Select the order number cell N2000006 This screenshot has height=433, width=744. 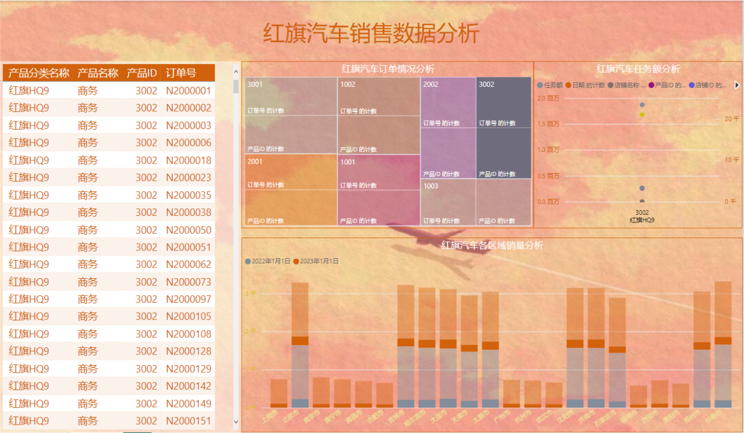pyautogui.click(x=188, y=143)
